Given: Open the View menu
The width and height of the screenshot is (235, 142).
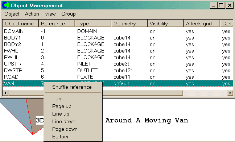Looking at the screenshot, I should click(50, 14).
